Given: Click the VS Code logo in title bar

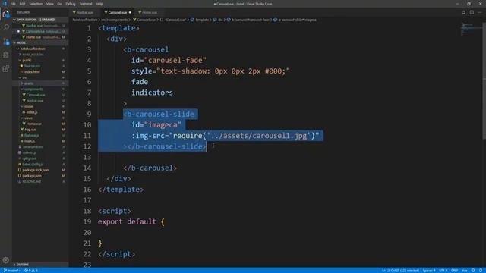Looking at the screenshot, I should coord(5,4).
